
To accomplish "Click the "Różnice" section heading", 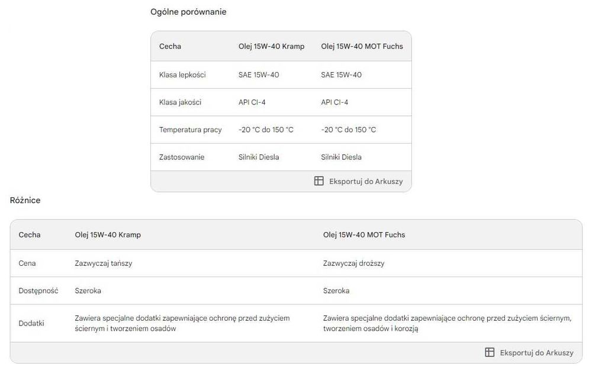I will pyautogui.click(x=25, y=200).
